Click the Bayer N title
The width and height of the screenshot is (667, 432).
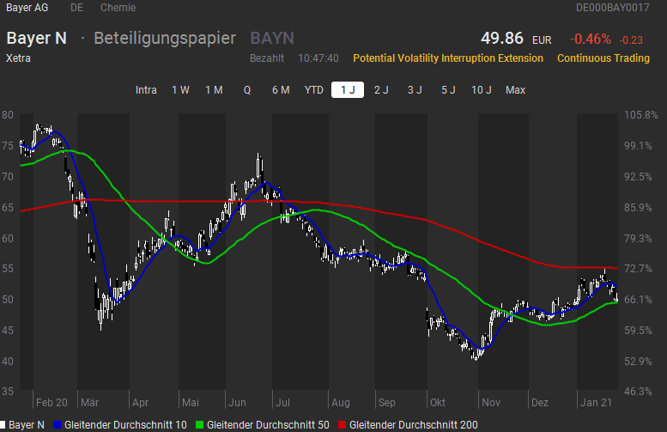(x=37, y=39)
